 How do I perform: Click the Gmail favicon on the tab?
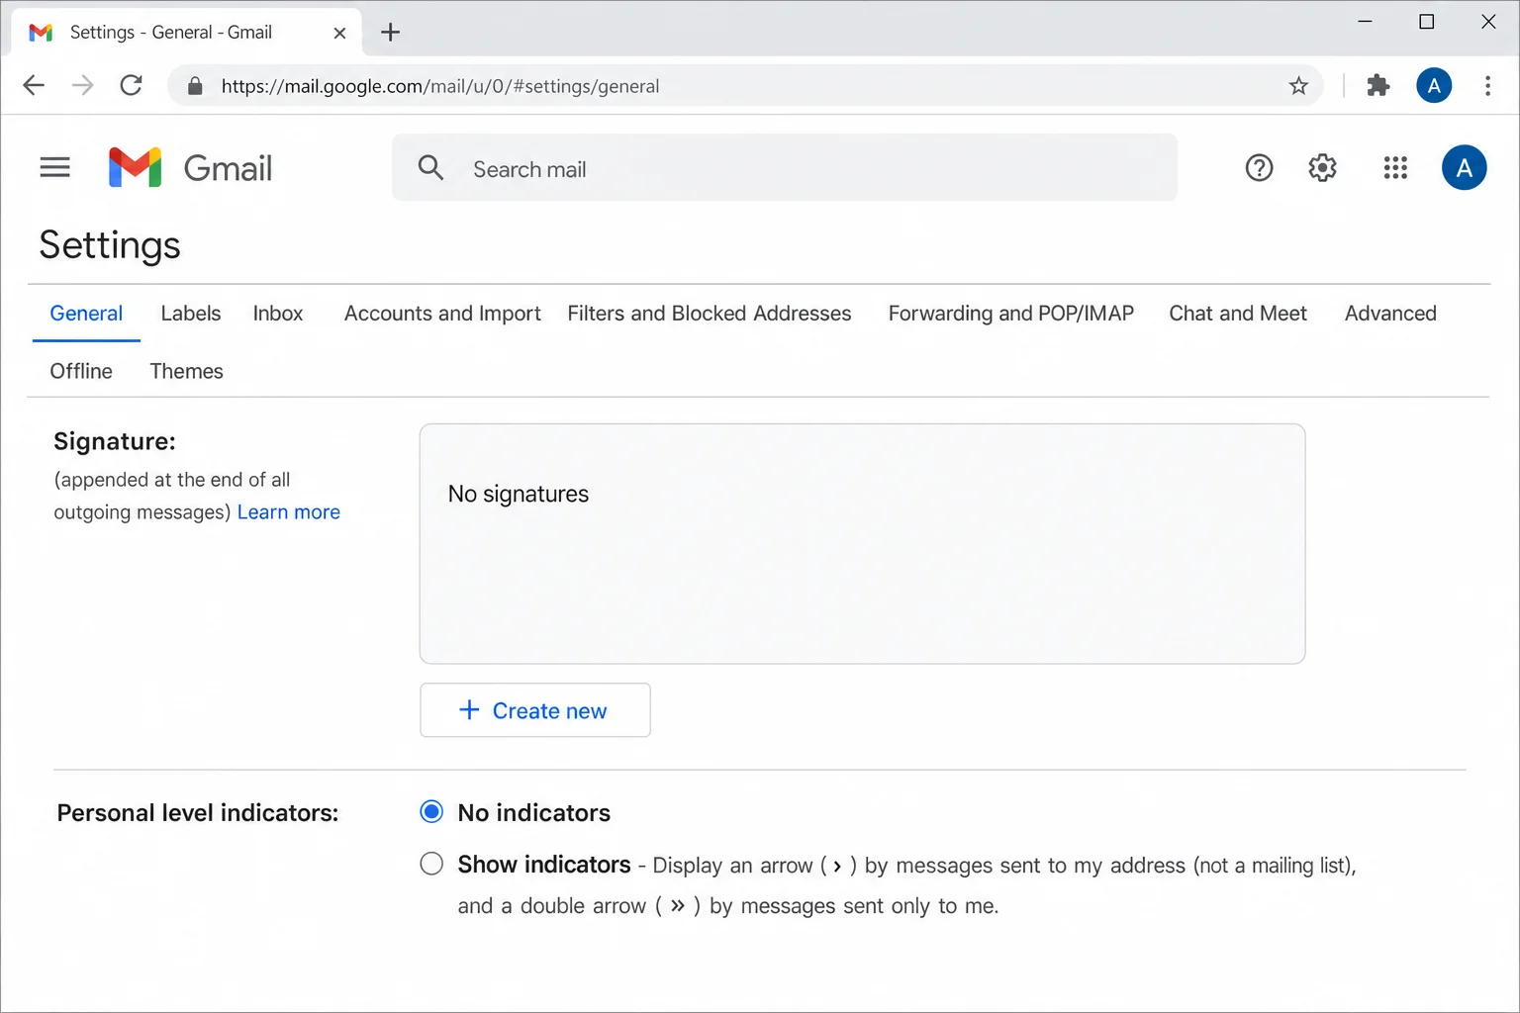pyautogui.click(x=41, y=33)
